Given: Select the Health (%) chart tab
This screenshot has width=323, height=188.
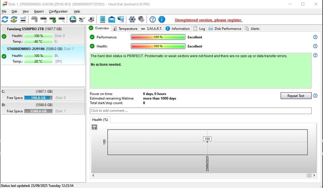Looking at the screenshot, I should 100,120.
